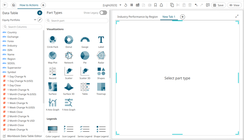This screenshot has height=140, width=244.
Task: Maximize the dashboard canvas with expand arrows
Action: click(x=237, y=16)
